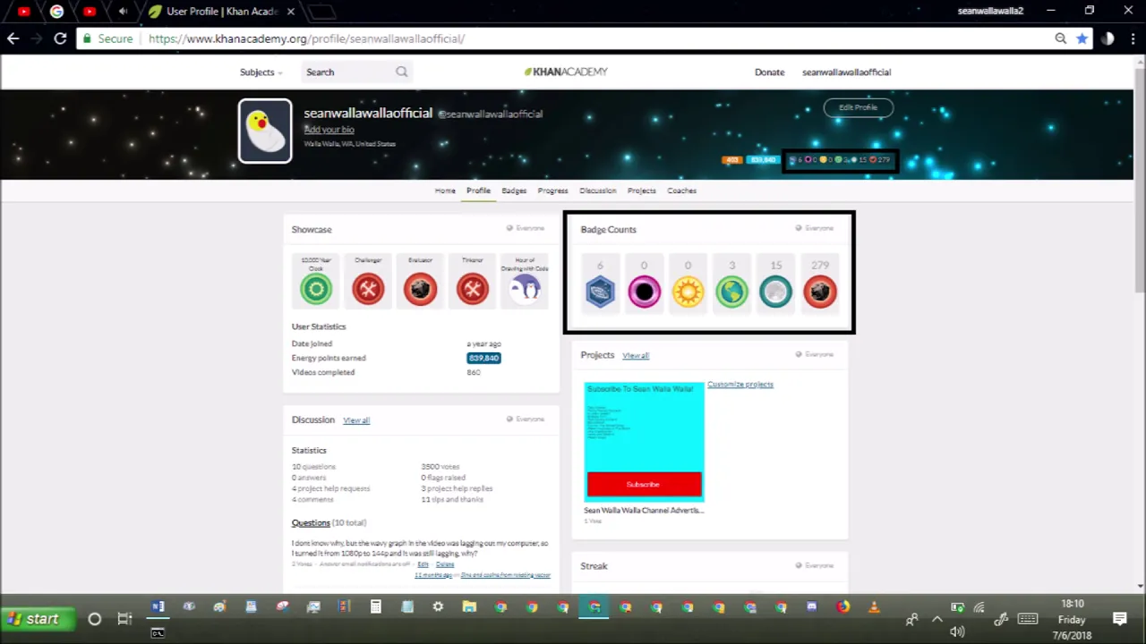Click the taskbar clock showing 18:10

1072,604
